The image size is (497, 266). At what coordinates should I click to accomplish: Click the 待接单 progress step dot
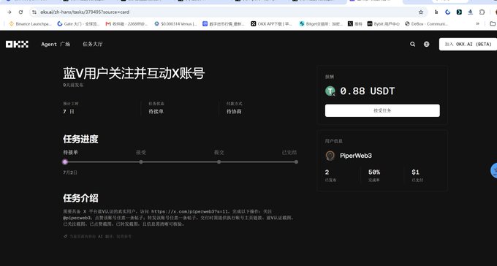pos(65,161)
